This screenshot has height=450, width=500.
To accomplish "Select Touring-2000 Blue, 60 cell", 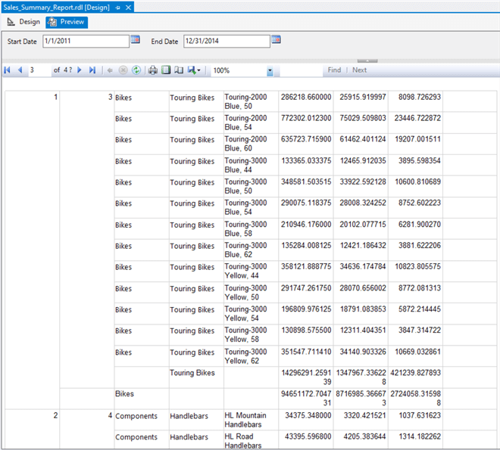I will [251, 144].
